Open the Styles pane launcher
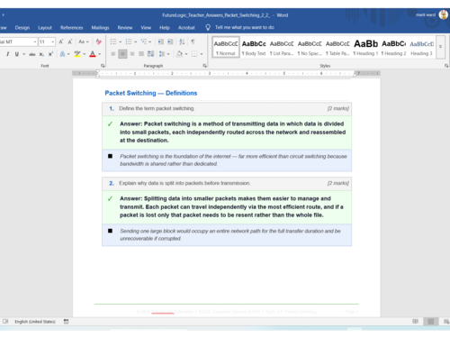This screenshot has width=450, height=338. (446, 66)
